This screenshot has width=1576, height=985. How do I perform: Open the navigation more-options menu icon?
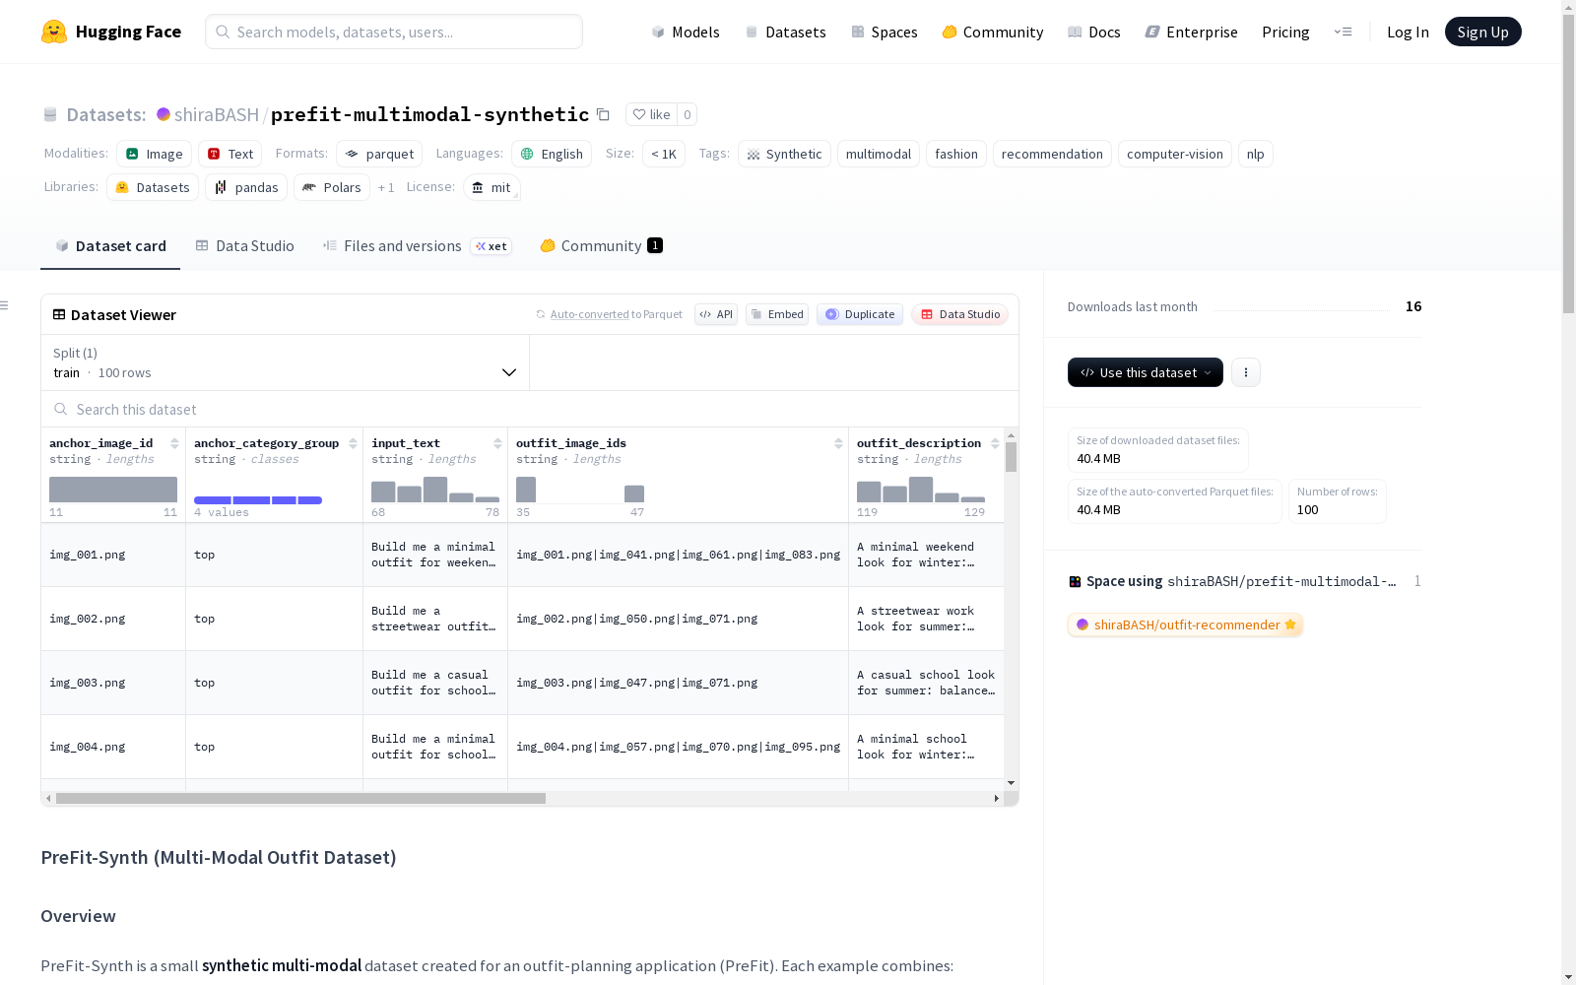click(1343, 32)
